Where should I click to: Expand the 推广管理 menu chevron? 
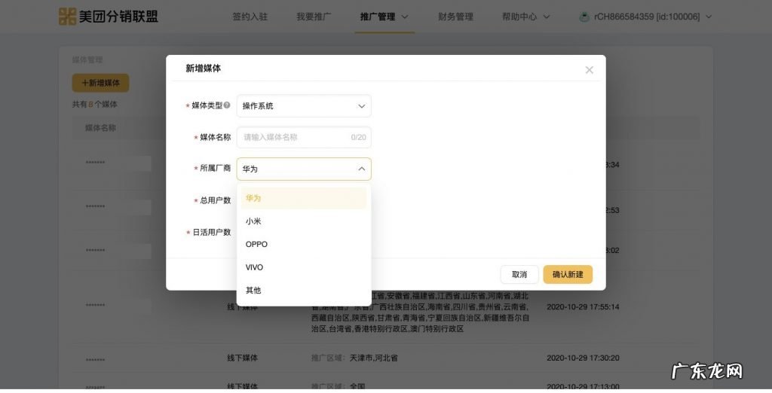(x=405, y=17)
